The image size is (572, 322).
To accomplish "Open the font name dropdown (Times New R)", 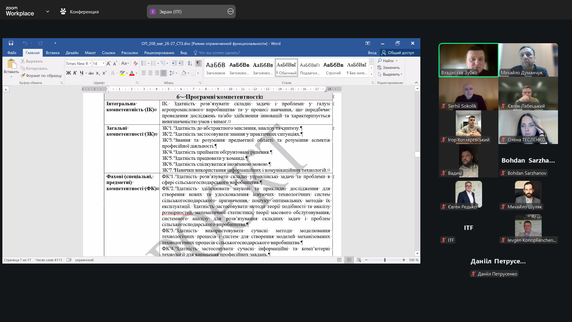I will (x=90, y=64).
